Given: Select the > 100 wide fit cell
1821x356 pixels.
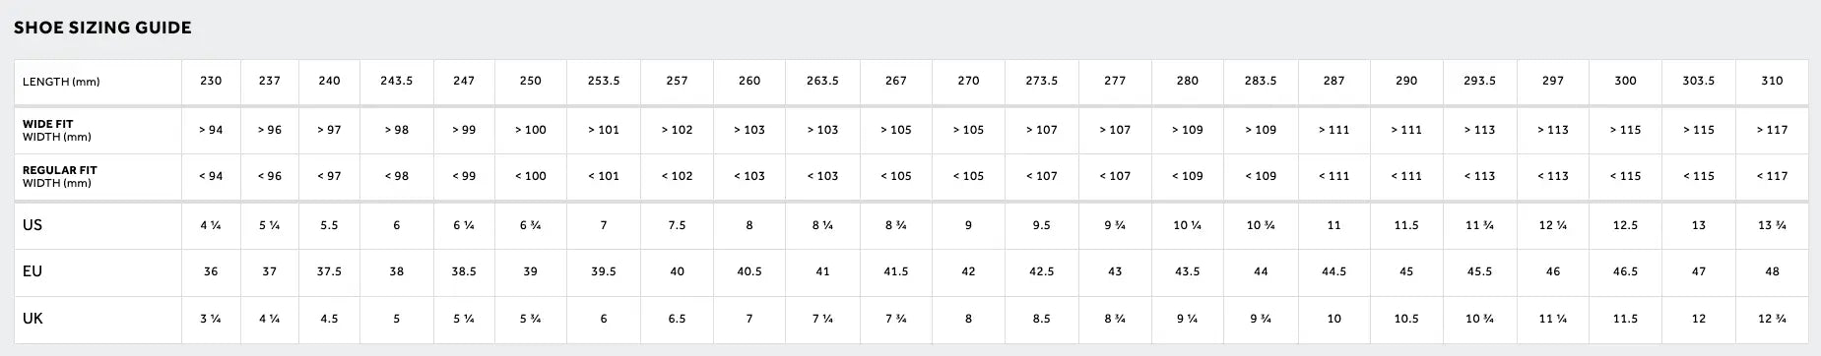Looking at the screenshot, I should click(x=531, y=130).
